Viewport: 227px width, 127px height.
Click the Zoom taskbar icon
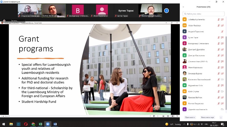coord(48,124)
